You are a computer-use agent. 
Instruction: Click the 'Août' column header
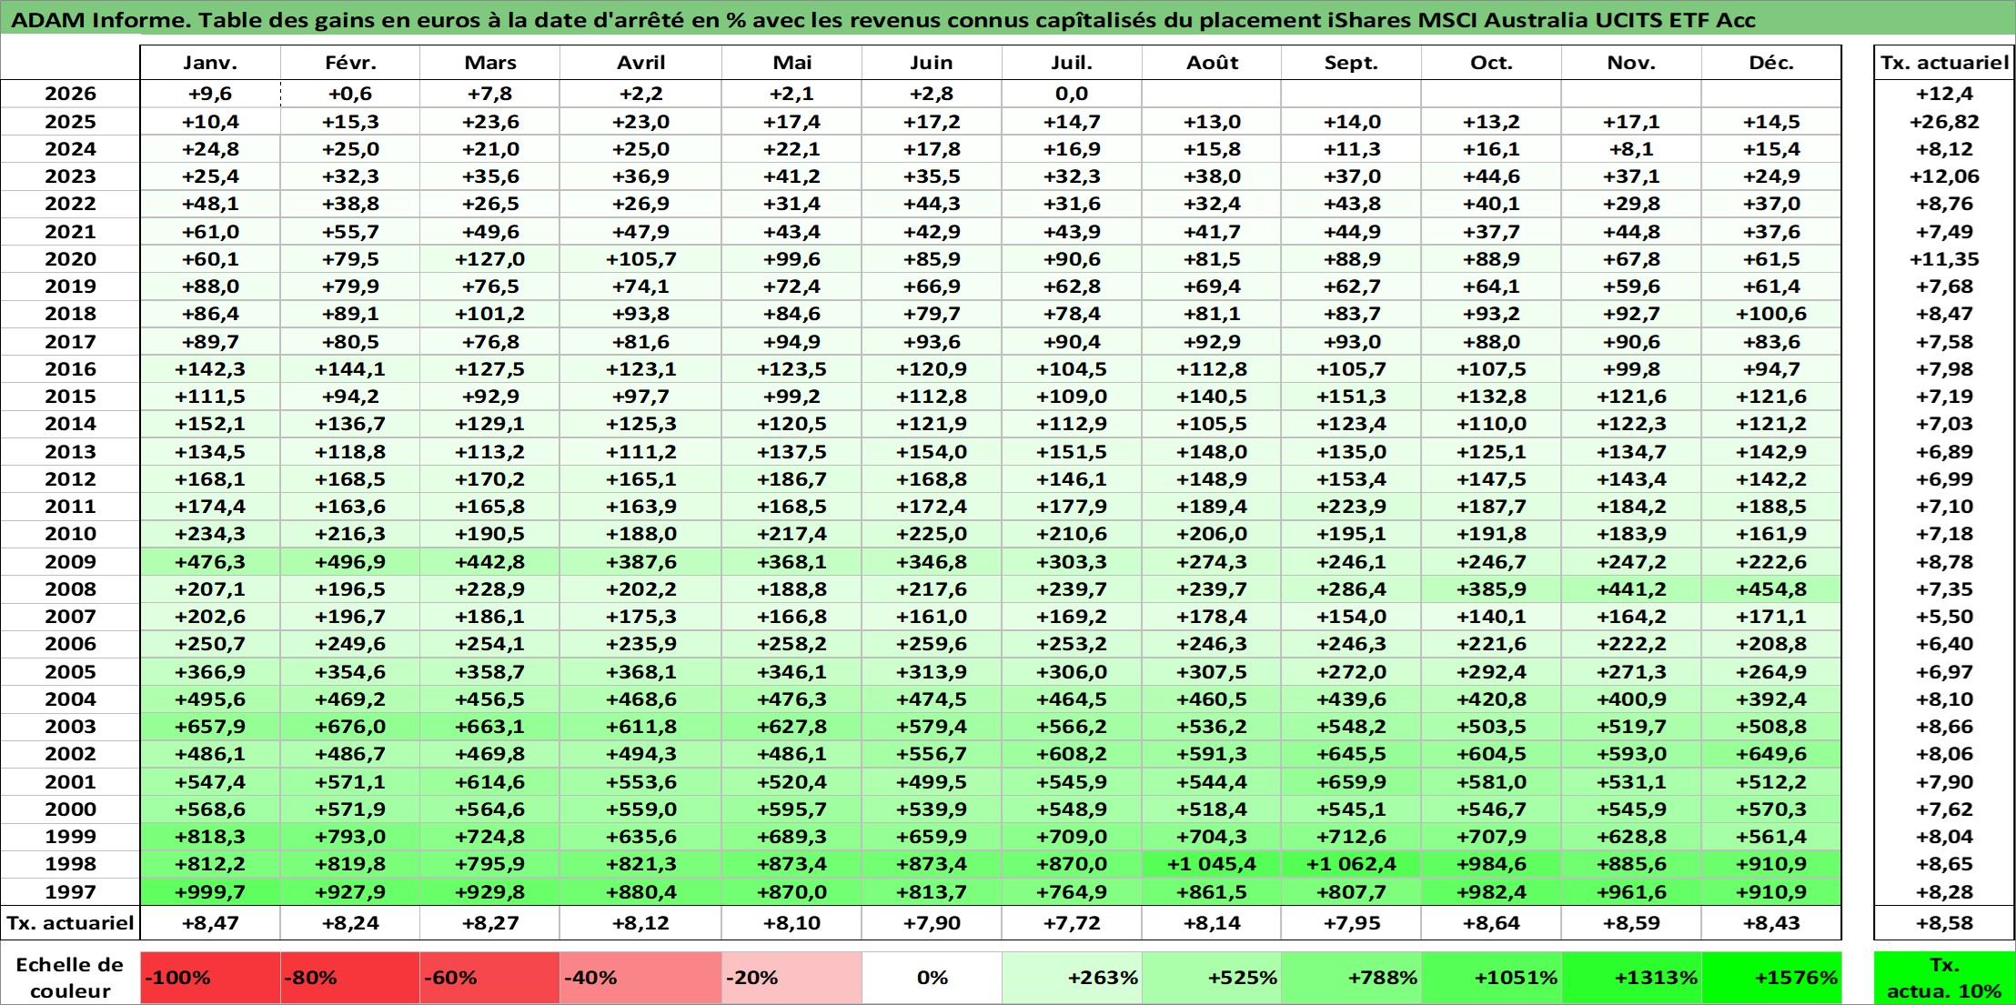(1212, 63)
